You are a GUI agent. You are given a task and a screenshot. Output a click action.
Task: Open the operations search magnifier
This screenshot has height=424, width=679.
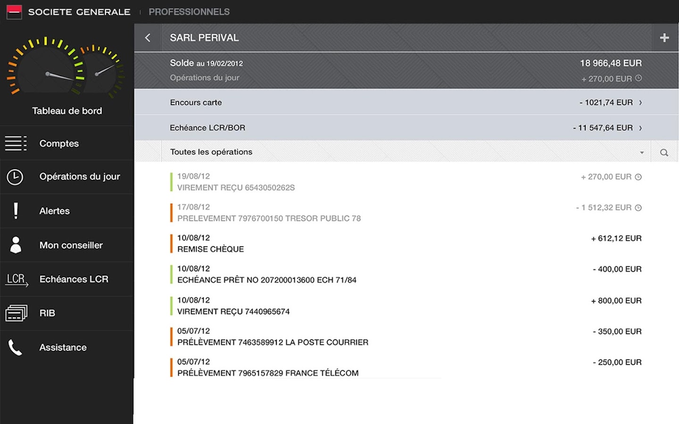coord(664,152)
